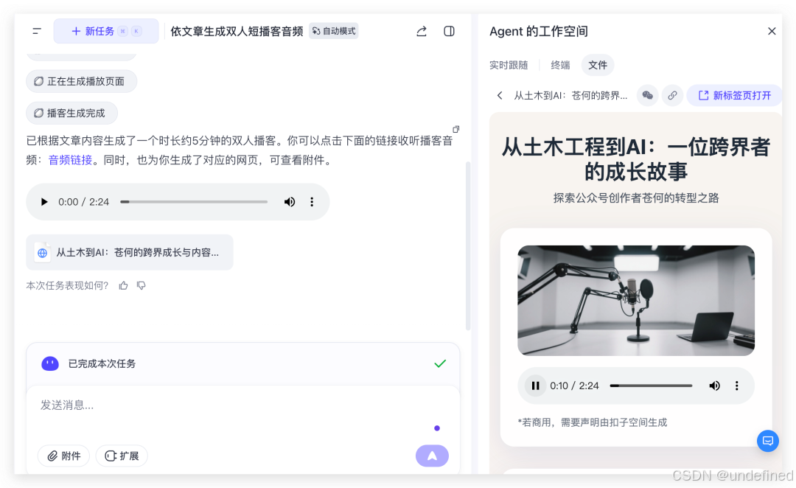This screenshot has width=796, height=488.
Task: Share the file to WeChat
Action: click(647, 96)
